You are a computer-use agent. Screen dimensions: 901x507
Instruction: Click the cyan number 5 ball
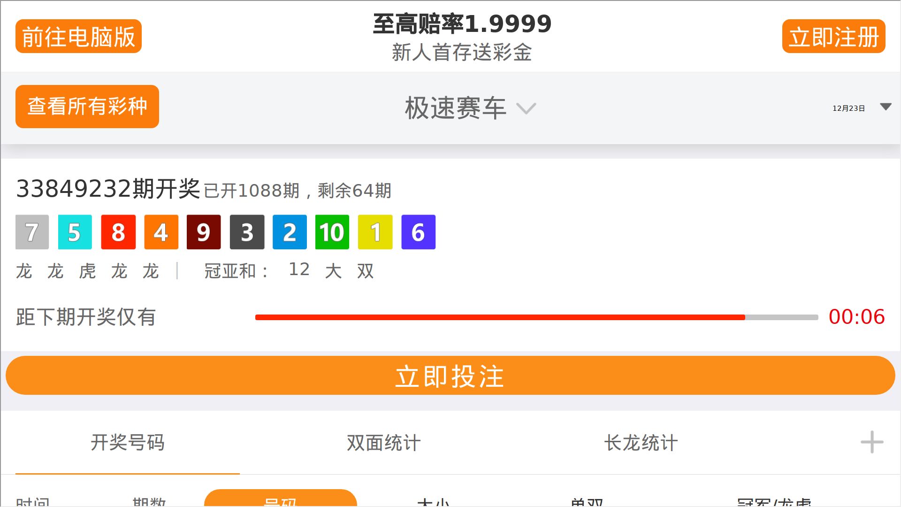(75, 232)
